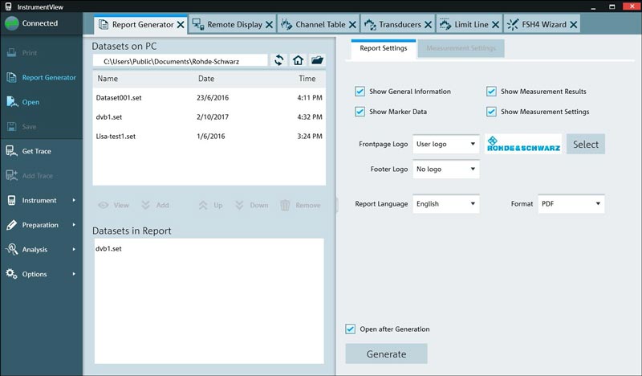Click the Get Trace sidebar icon
642x376 pixels.
pyautogui.click(x=12, y=151)
